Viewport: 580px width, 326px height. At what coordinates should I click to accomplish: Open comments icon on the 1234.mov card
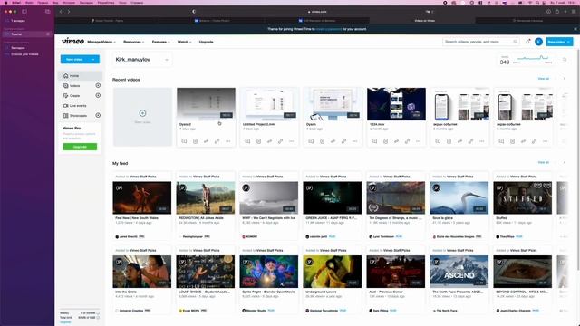click(374, 141)
